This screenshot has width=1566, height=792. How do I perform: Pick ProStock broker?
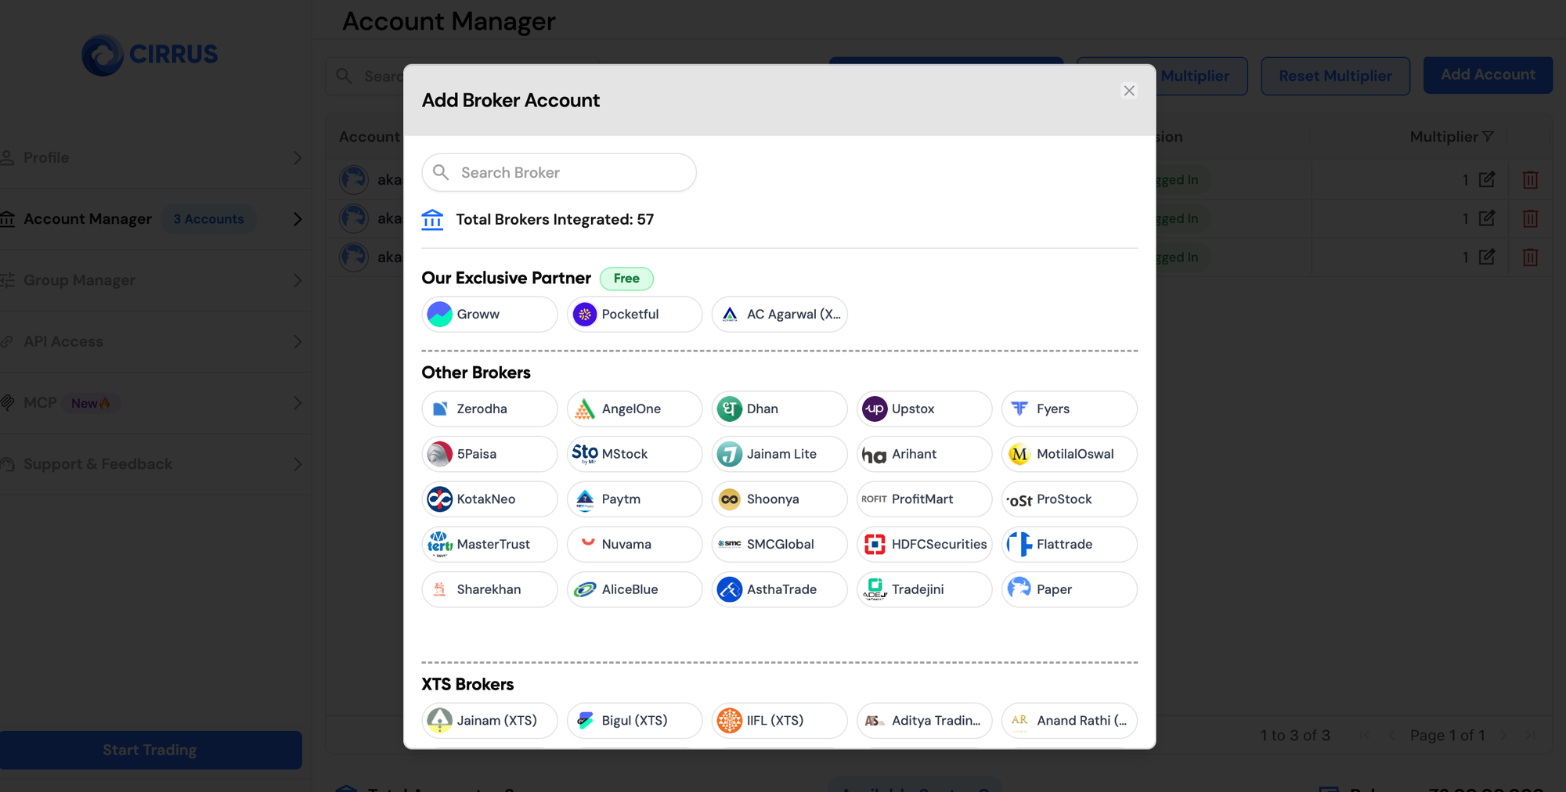pos(1069,499)
